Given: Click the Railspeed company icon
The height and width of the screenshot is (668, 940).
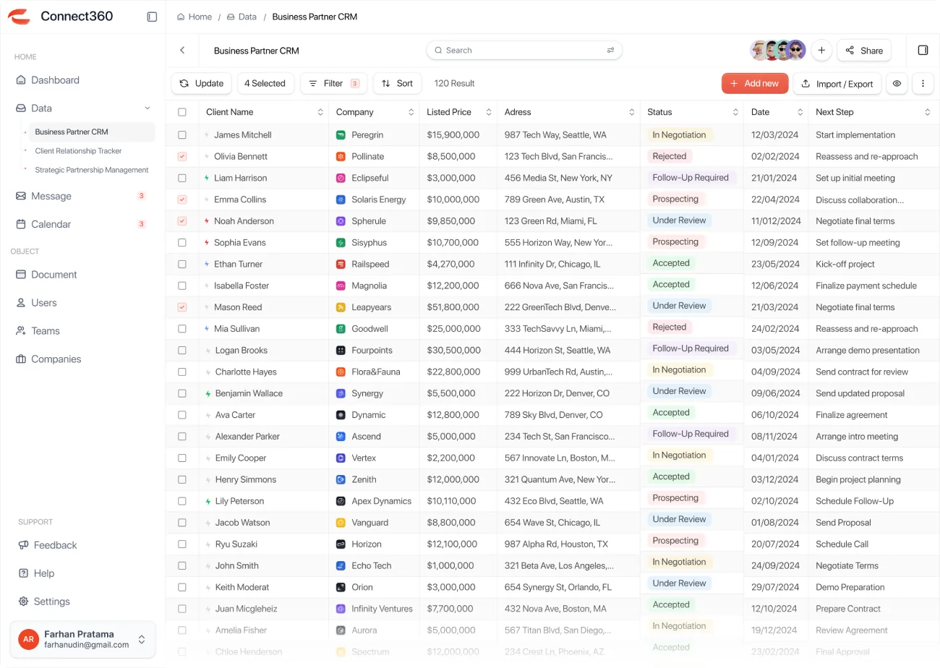Looking at the screenshot, I should (x=341, y=265).
